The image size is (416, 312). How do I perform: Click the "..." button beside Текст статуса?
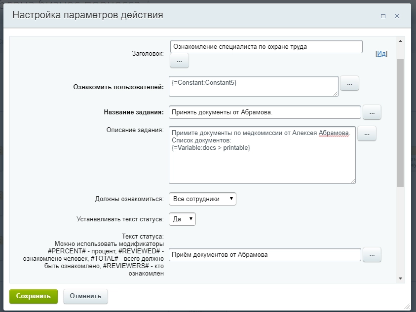click(372, 254)
